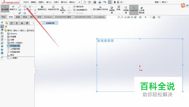
Task: Click Convert Entities (转换实体引用) tool
Action: (x=54, y=8)
